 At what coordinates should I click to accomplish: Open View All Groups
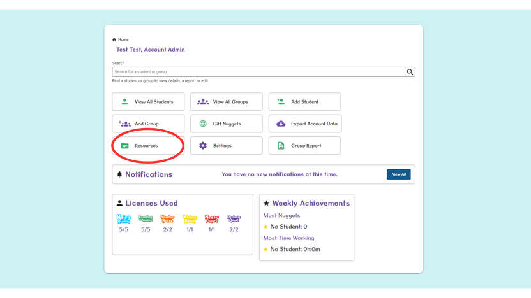click(226, 102)
